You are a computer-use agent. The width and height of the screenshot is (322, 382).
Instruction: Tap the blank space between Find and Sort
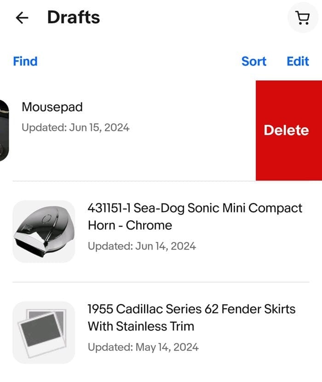pyautogui.click(x=138, y=61)
